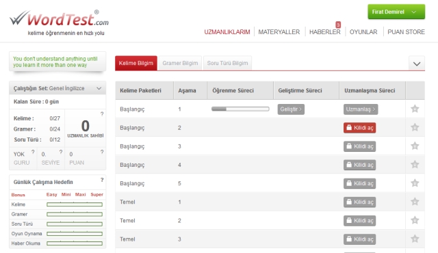
Task: Click the Öğrenme Süreci progress bar
Action: (x=240, y=109)
